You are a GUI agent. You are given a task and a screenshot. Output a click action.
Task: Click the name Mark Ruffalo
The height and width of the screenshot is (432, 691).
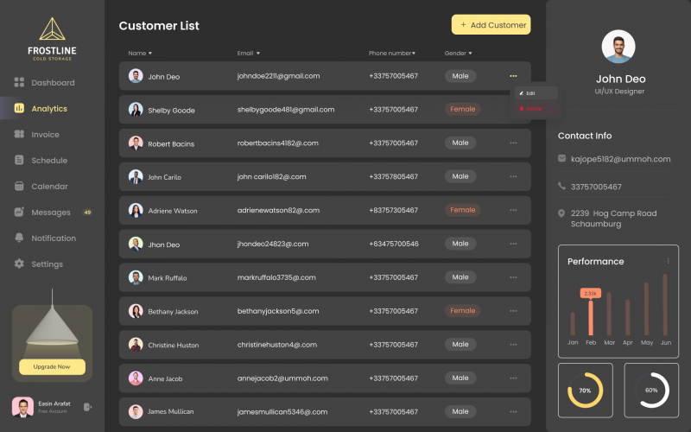click(x=167, y=277)
